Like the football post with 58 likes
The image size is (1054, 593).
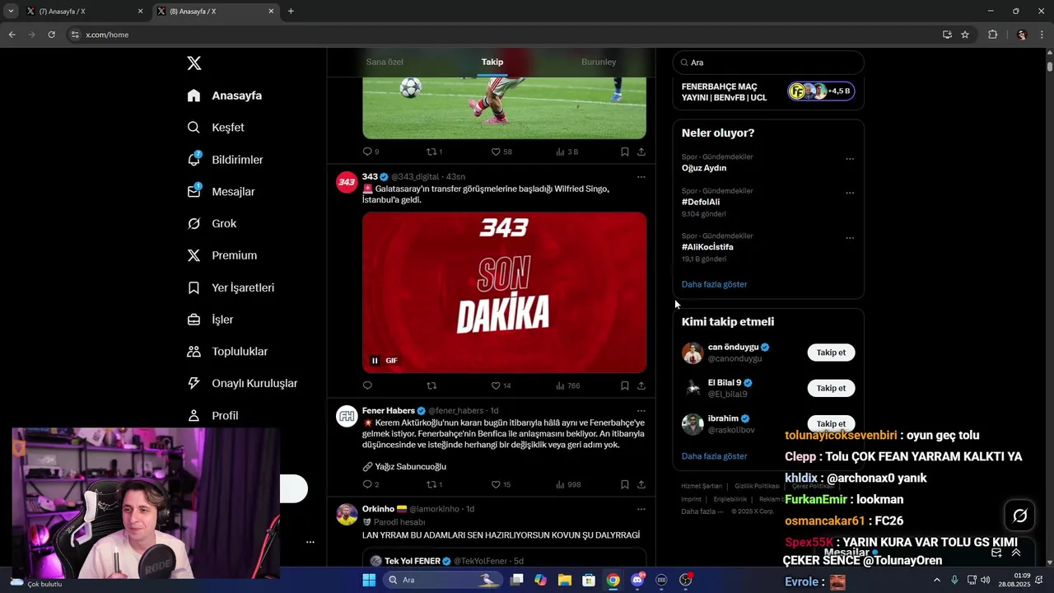(x=501, y=152)
